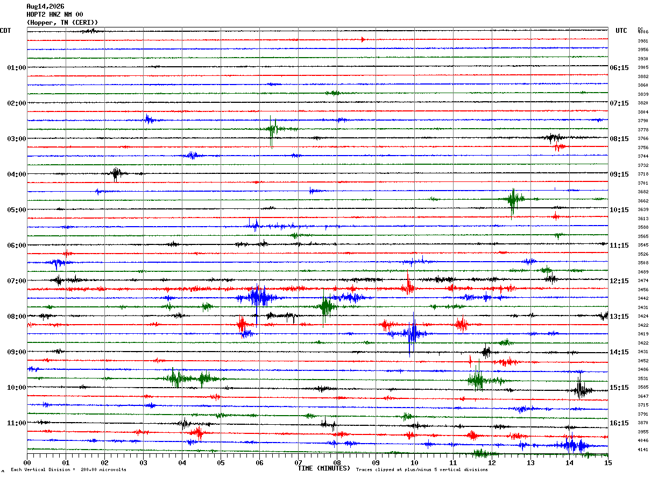The image size is (651, 477).
Task: Click the '08:00' CDT time label
Action: [17, 317]
